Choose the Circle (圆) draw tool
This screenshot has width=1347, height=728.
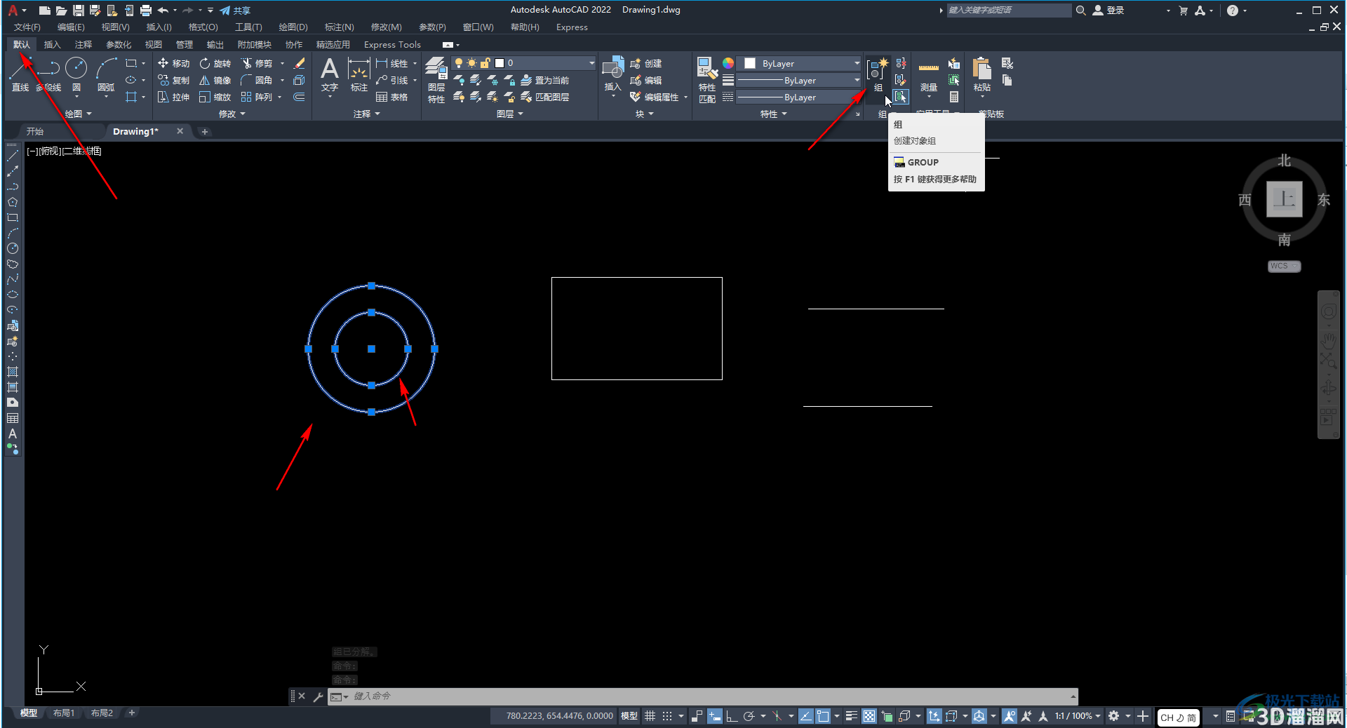click(x=76, y=75)
